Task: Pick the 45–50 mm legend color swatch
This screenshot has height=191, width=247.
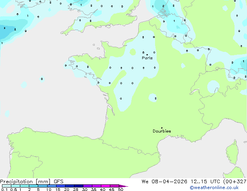Action: pos(115,186)
